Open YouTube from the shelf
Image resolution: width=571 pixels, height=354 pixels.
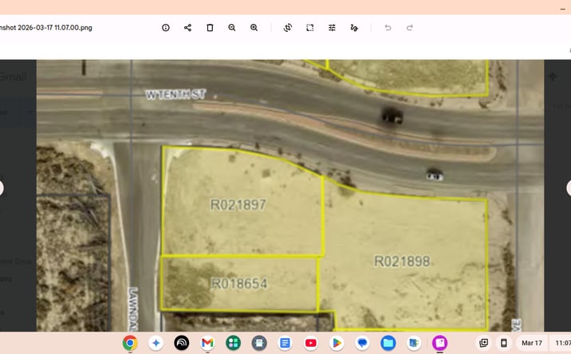tap(311, 343)
